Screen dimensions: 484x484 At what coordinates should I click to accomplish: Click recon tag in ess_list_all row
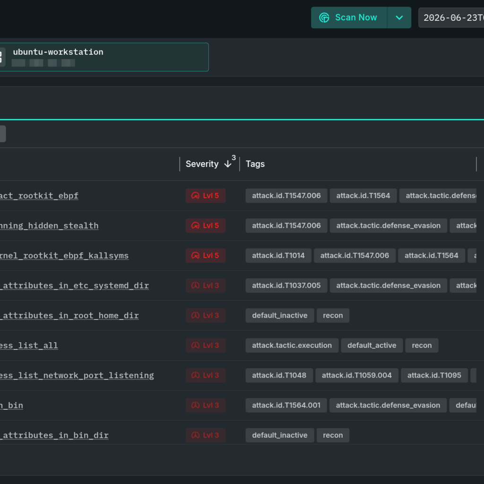422,346
